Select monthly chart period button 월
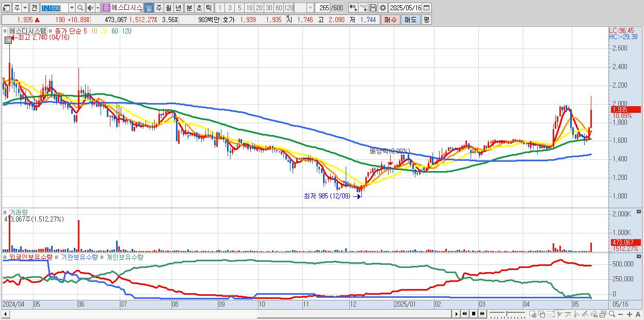Image resolution: width=644 pixels, height=320 pixels. point(168,8)
